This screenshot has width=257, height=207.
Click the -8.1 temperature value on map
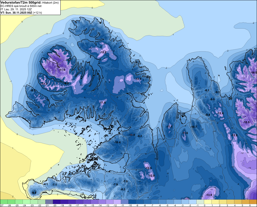coord(207,90)
